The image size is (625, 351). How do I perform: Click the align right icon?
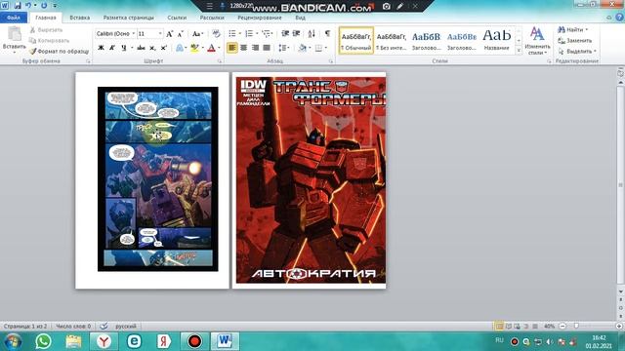(255, 48)
